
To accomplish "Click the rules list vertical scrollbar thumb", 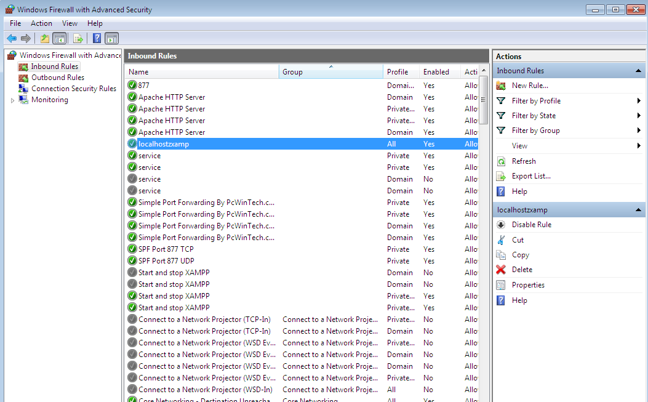I will click(483, 100).
